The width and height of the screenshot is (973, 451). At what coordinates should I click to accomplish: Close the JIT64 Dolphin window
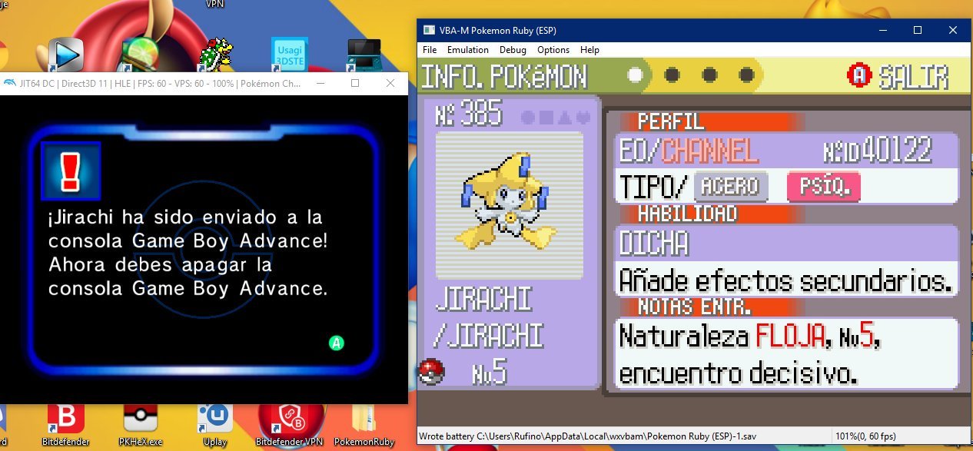[390, 83]
